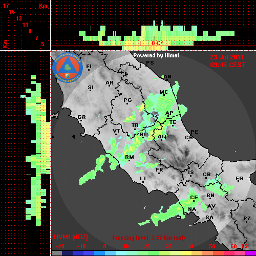Click the FG city label on map
The image size is (256, 256).
pos(240,179)
